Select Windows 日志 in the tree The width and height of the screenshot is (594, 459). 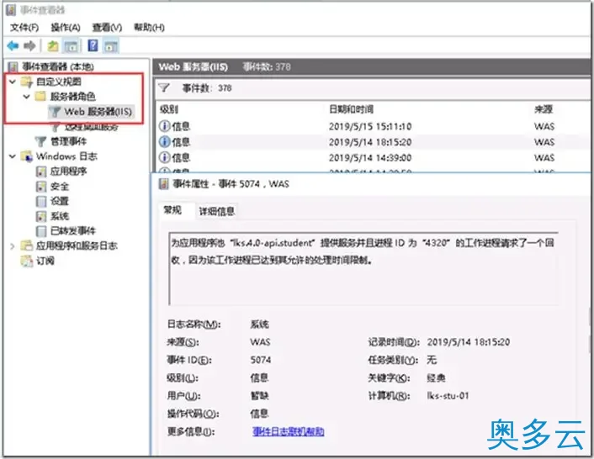[66, 156]
